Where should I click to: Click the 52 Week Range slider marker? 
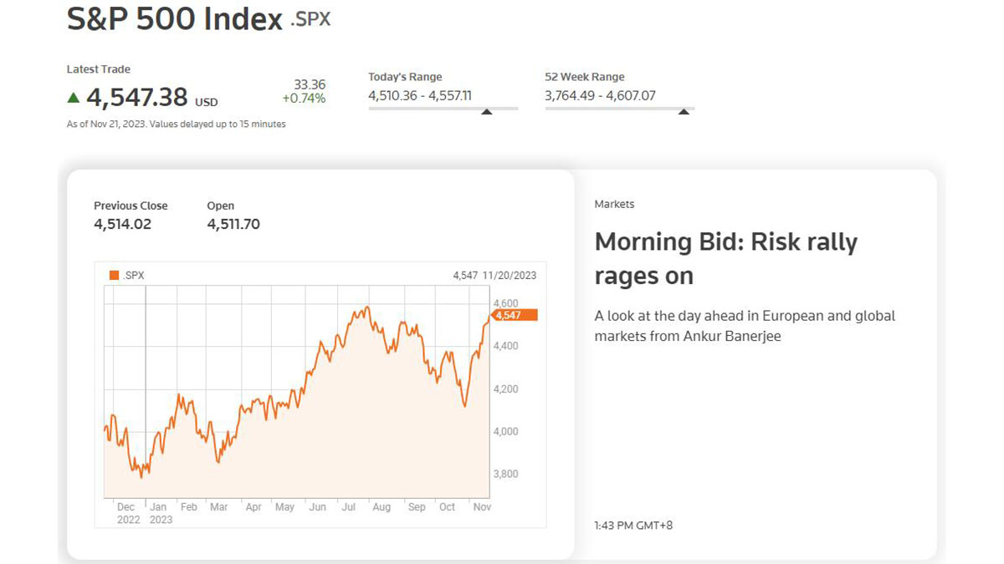click(x=684, y=111)
